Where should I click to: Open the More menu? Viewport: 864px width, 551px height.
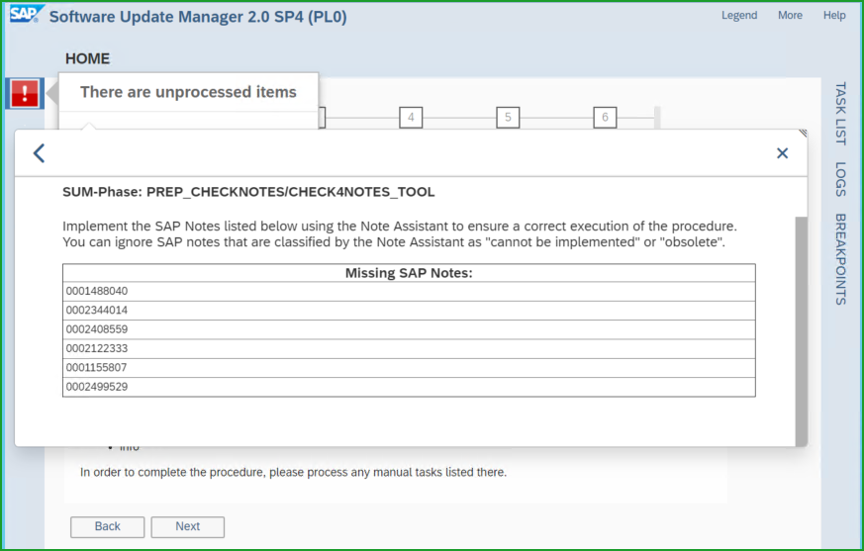click(x=790, y=15)
